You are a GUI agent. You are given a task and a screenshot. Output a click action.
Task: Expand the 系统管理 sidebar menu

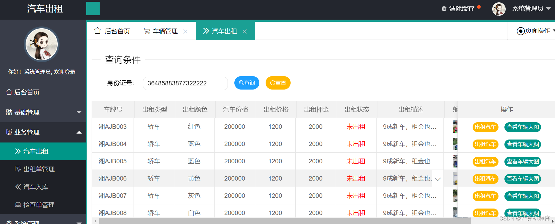[79, 222]
